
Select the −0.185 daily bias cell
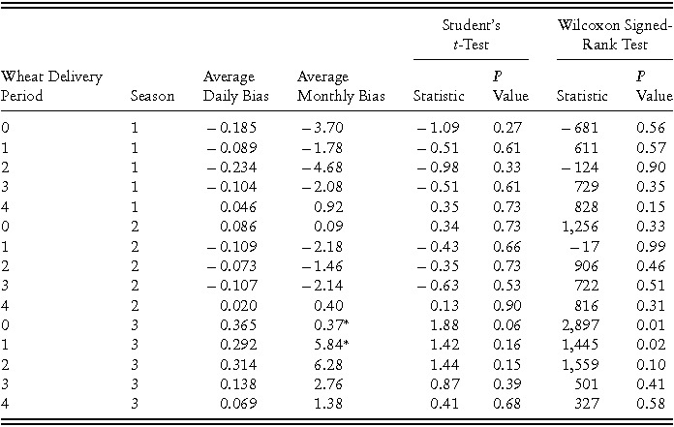point(230,128)
